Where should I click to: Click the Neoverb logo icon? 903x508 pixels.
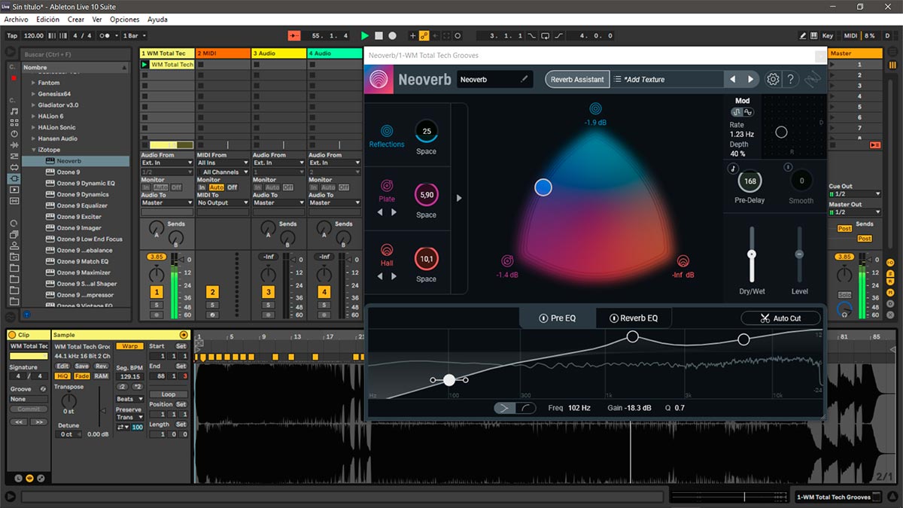click(x=379, y=80)
